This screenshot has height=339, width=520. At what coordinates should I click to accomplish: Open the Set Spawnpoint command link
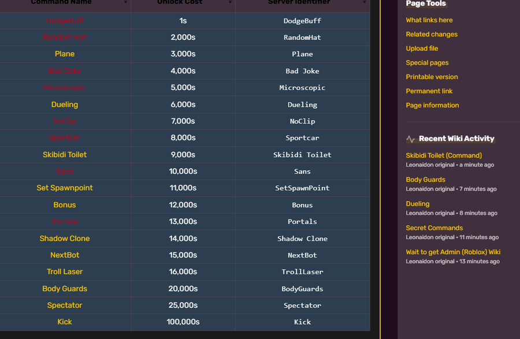65,188
